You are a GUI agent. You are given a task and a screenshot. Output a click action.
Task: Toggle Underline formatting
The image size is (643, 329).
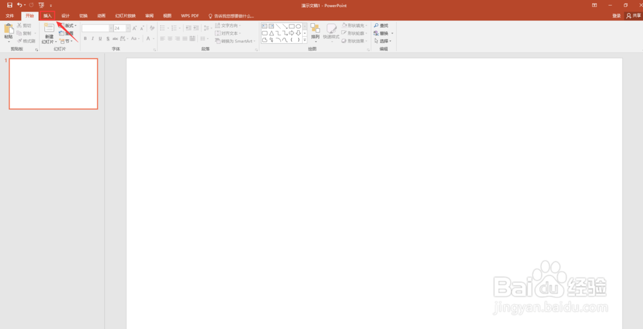100,39
